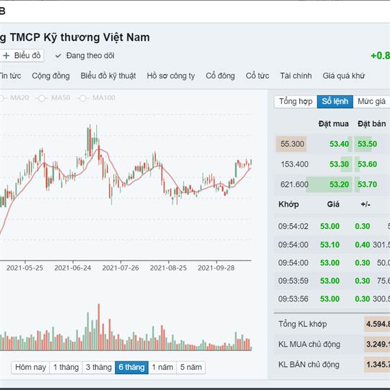The image size is (390, 390).
Task: Click Đang theo dõi follow button
Action: coord(84,56)
